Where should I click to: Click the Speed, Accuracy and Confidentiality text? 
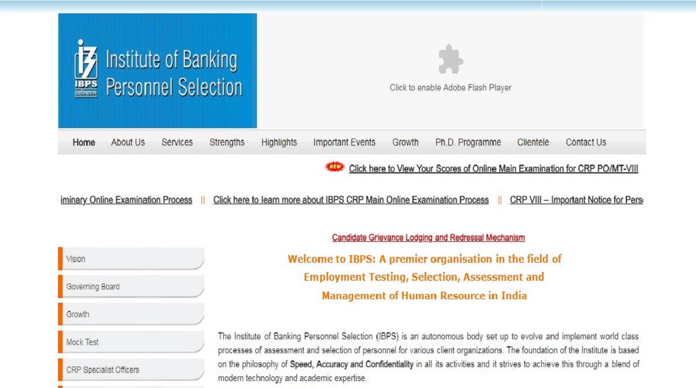352,365
